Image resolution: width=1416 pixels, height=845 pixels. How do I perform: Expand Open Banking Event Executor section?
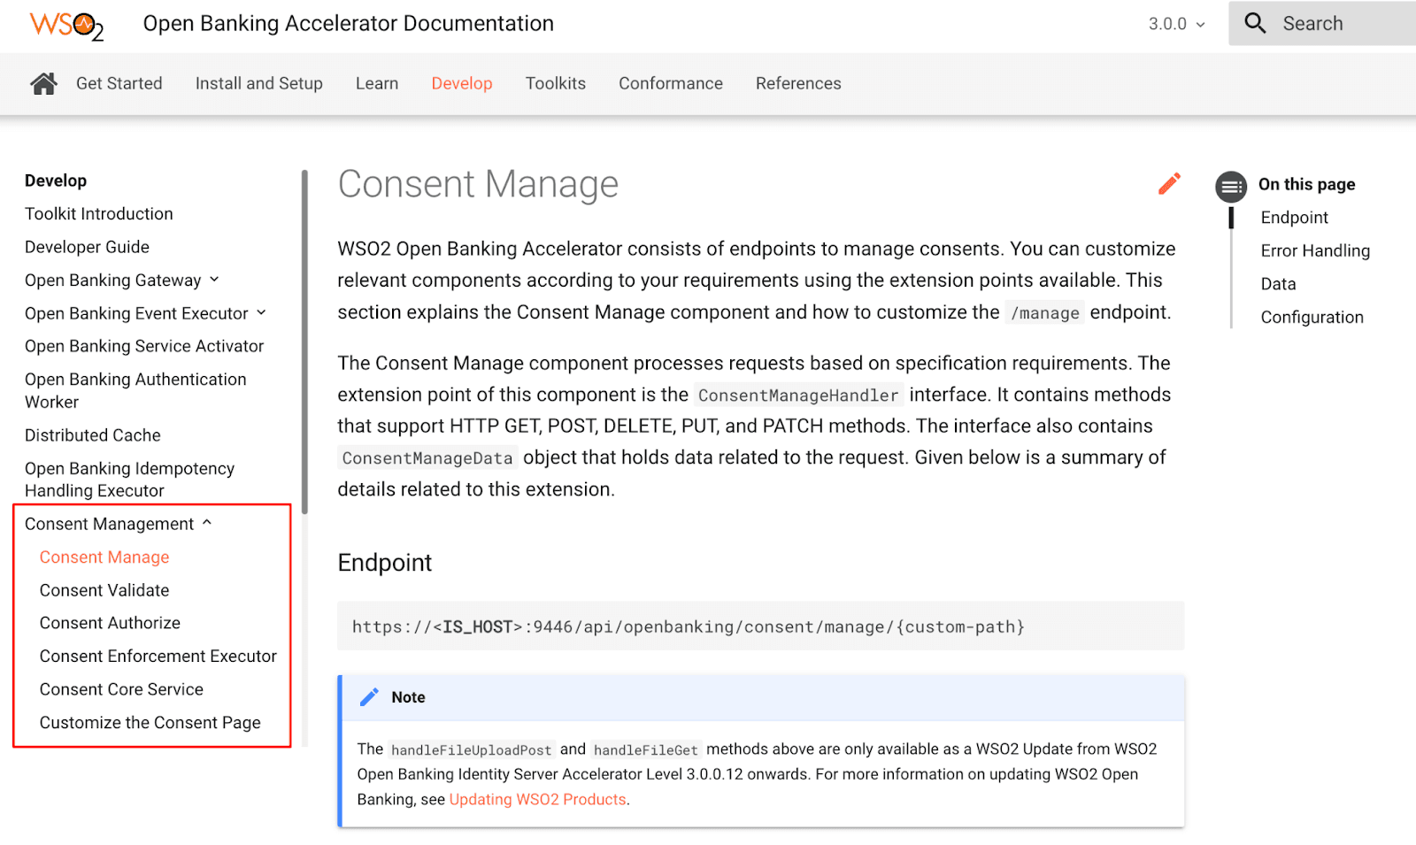click(261, 313)
